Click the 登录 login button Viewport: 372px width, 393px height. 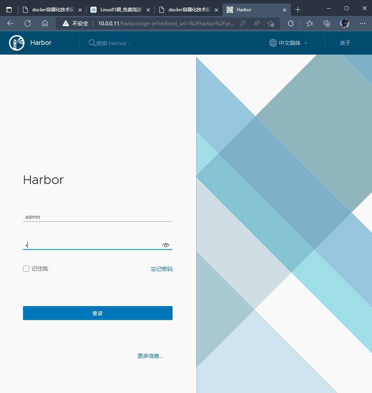point(98,313)
